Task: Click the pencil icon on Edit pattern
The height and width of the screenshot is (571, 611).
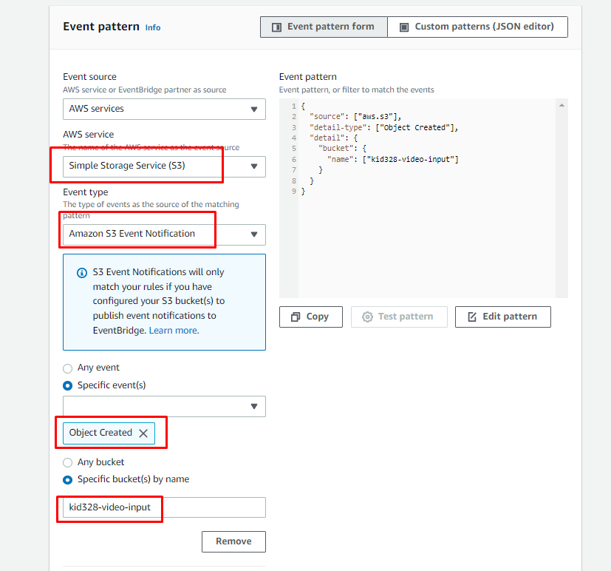Action: tap(471, 317)
